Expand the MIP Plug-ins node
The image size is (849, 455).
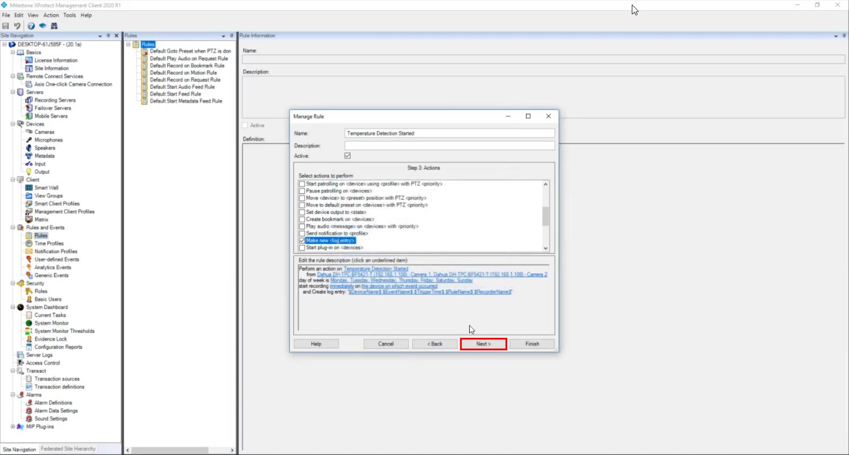point(12,425)
